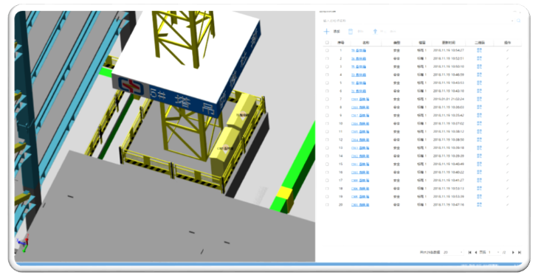Open the name link in row 11
Screen dimensions: 544x275
point(360,132)
